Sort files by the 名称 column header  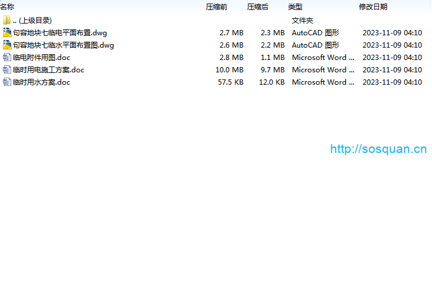pyautogui.click(x=8, y=7)
